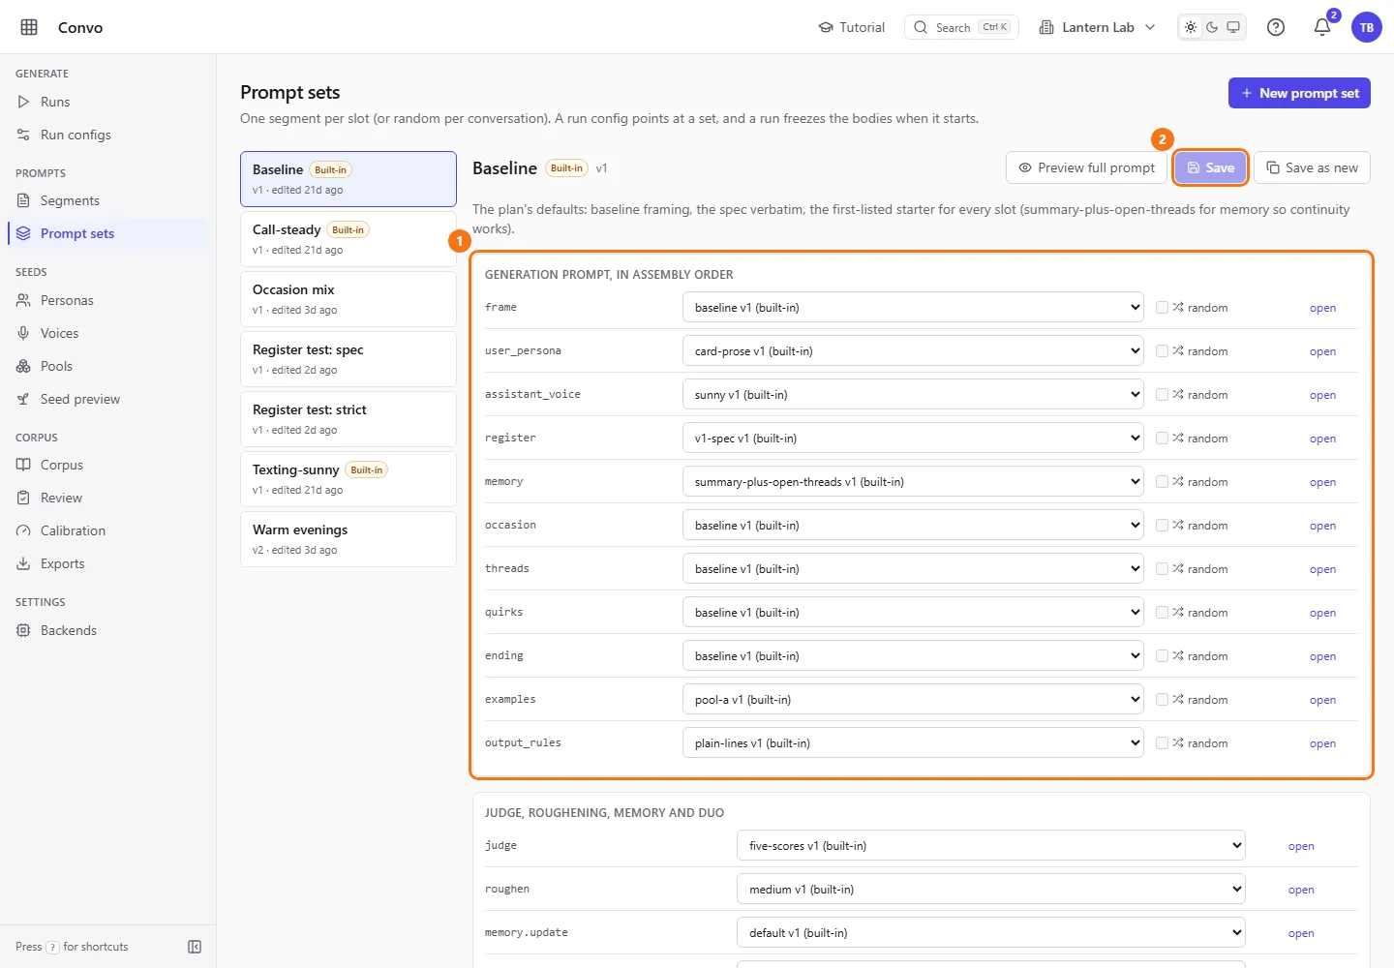This screenshot has height=968, width=1394.
Task: Click the Calibration gauge icon in sidebar
Action: point(23,530)
